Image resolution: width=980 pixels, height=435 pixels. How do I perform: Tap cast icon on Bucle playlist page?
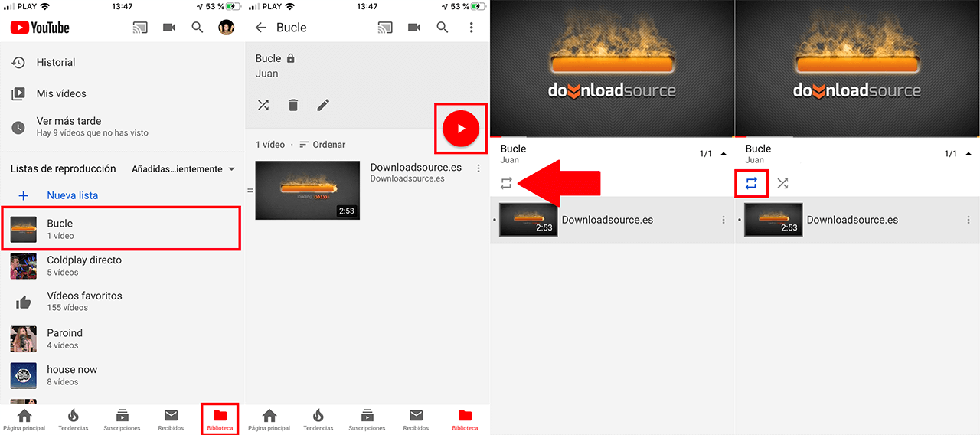385,28
